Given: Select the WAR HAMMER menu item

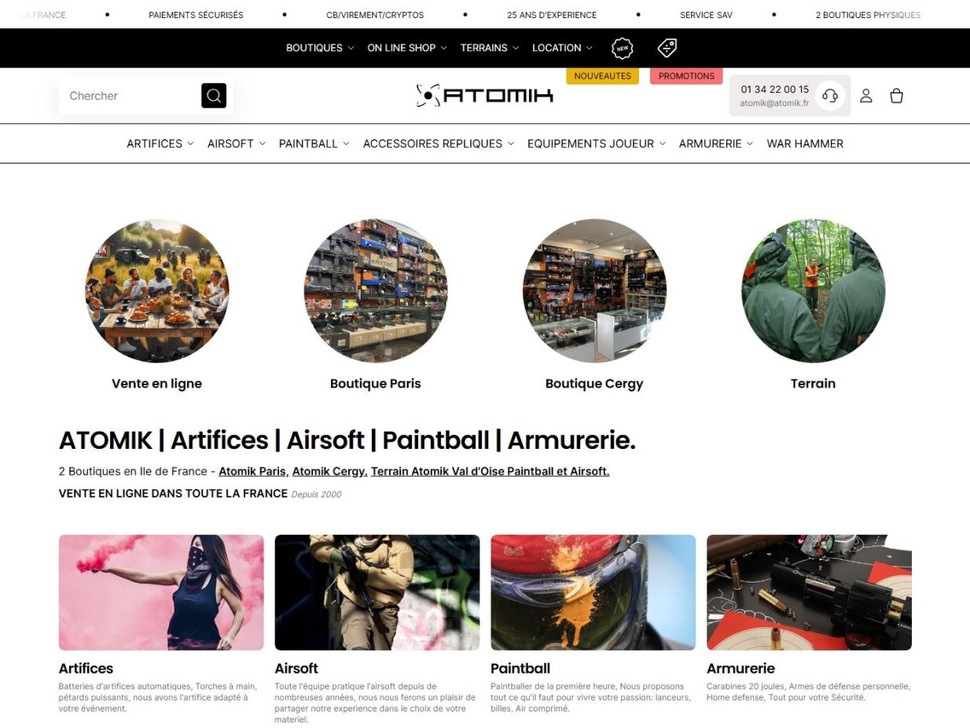Looking at the screenshot, I should 805,144.
